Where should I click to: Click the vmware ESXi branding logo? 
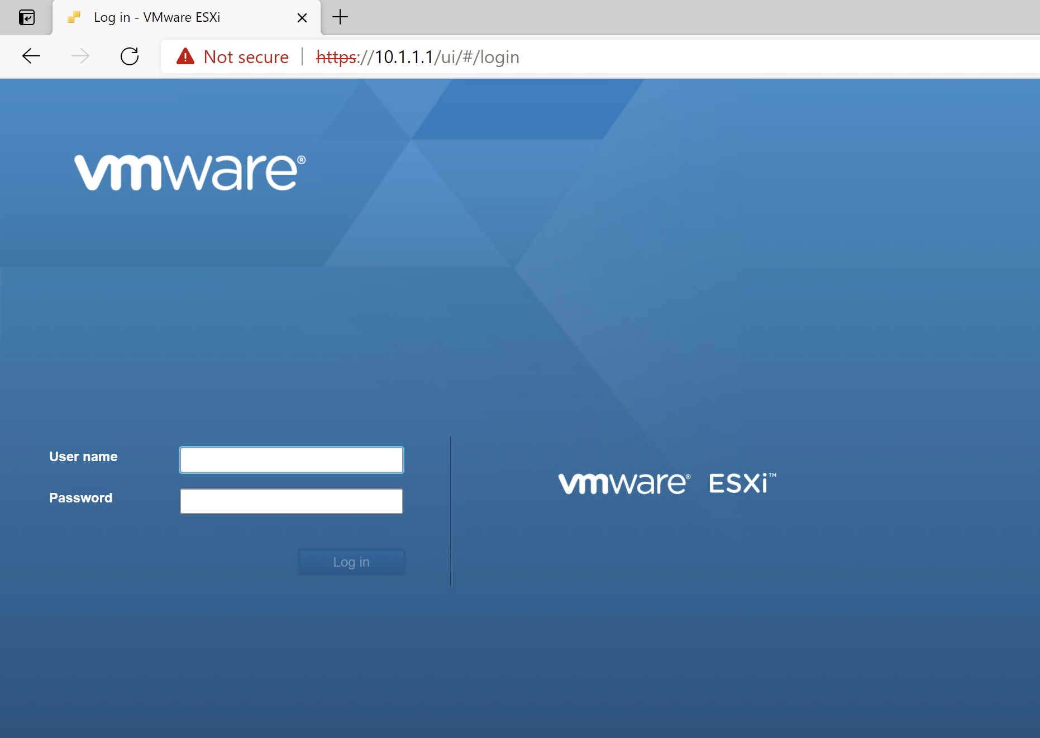coord(667,483)
